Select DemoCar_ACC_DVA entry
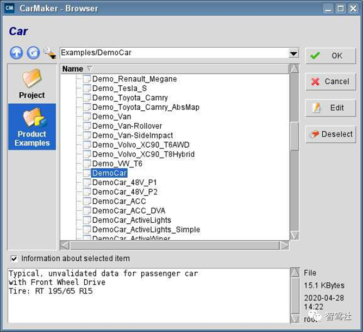This screenshot has height=332, width=363. [x=129, y=211]
